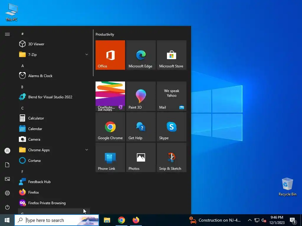
Task: Launch Google Chrome tile
Action: click(110, 127)
